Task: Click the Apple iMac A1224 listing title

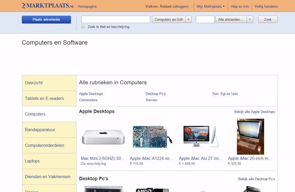Action: tap(151, 158)
